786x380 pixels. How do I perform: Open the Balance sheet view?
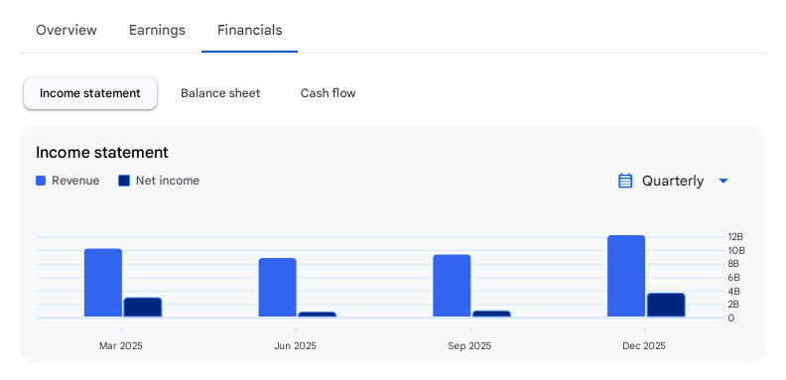(x=220, y=93)
